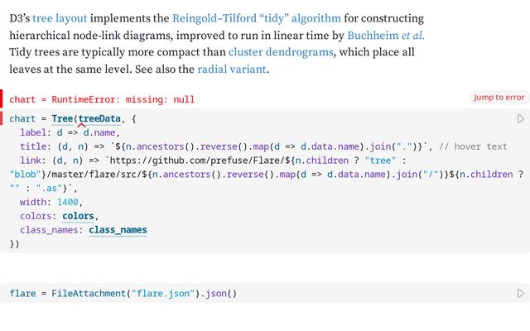Place cursor on width value 1400
The width and height of the screenshot is (530, 331).
68,202
